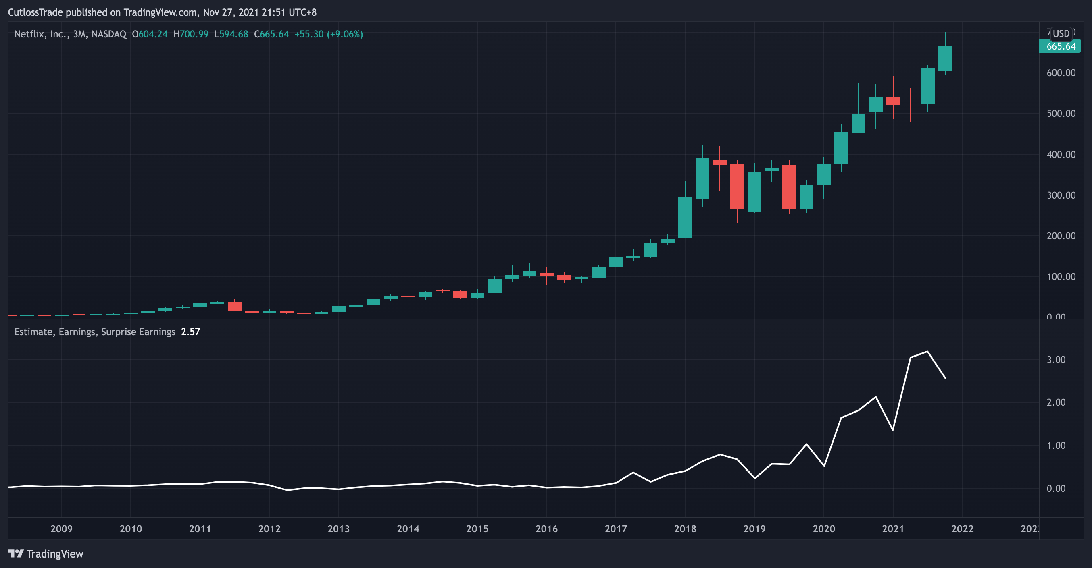The height and width of the screenshot is (568, 1092).
Task: Click the Estimate, Earnings, Surprise indicator label
Action: pyautogui.click(x=94, y=332)
